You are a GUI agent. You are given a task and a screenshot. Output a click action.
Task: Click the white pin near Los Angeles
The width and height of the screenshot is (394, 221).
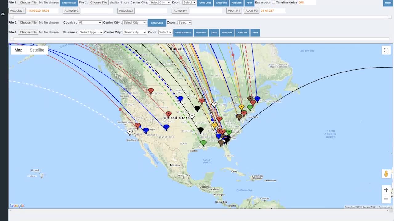[x=130, y=133]
